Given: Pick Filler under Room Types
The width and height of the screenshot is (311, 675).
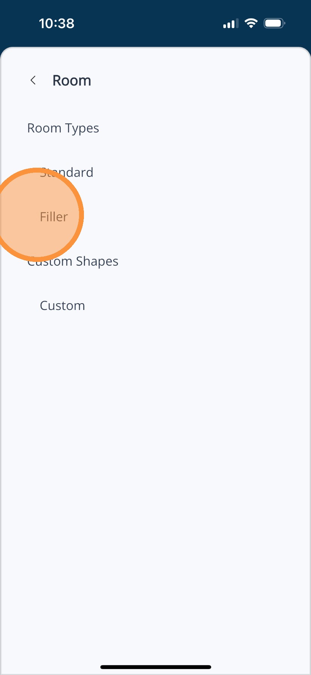Looking at the screenshot, I should (54, 217).
